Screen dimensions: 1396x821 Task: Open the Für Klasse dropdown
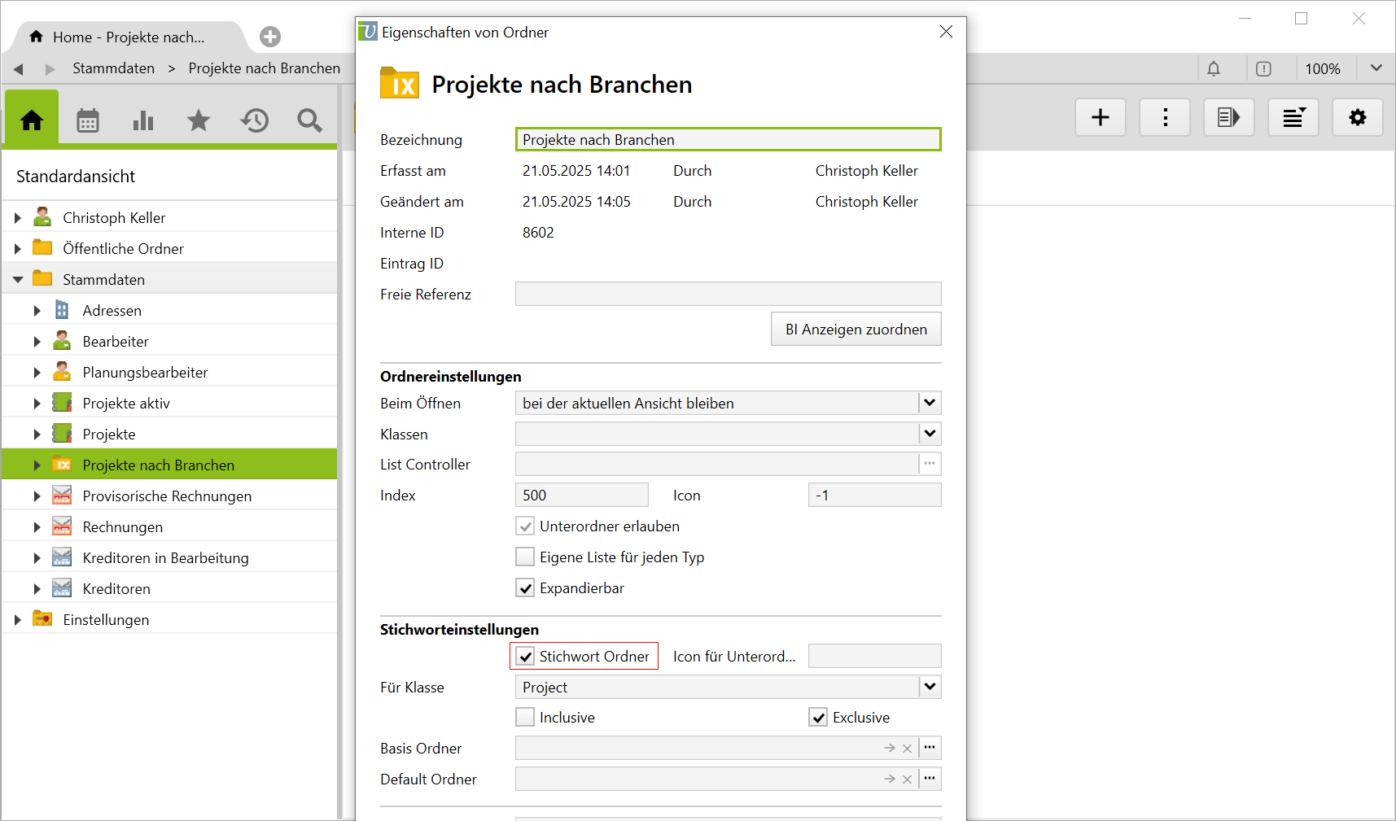(x=930, y=688)
